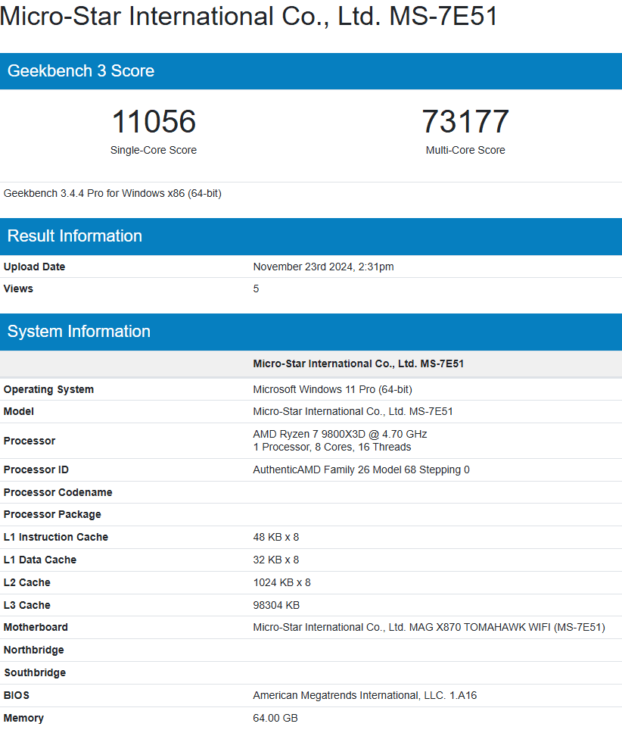
Task: Select 'American Megatrends International, LLC. 1.A16' value
Action: point(365,696)
